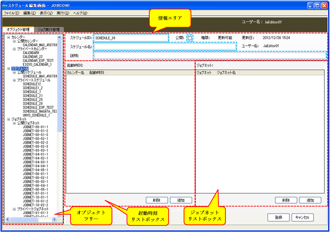The height and width of the screenshot is (232, 330).
Task: Select SCHEDULE_25 in the object tree
Action: [x=33, y=100]
